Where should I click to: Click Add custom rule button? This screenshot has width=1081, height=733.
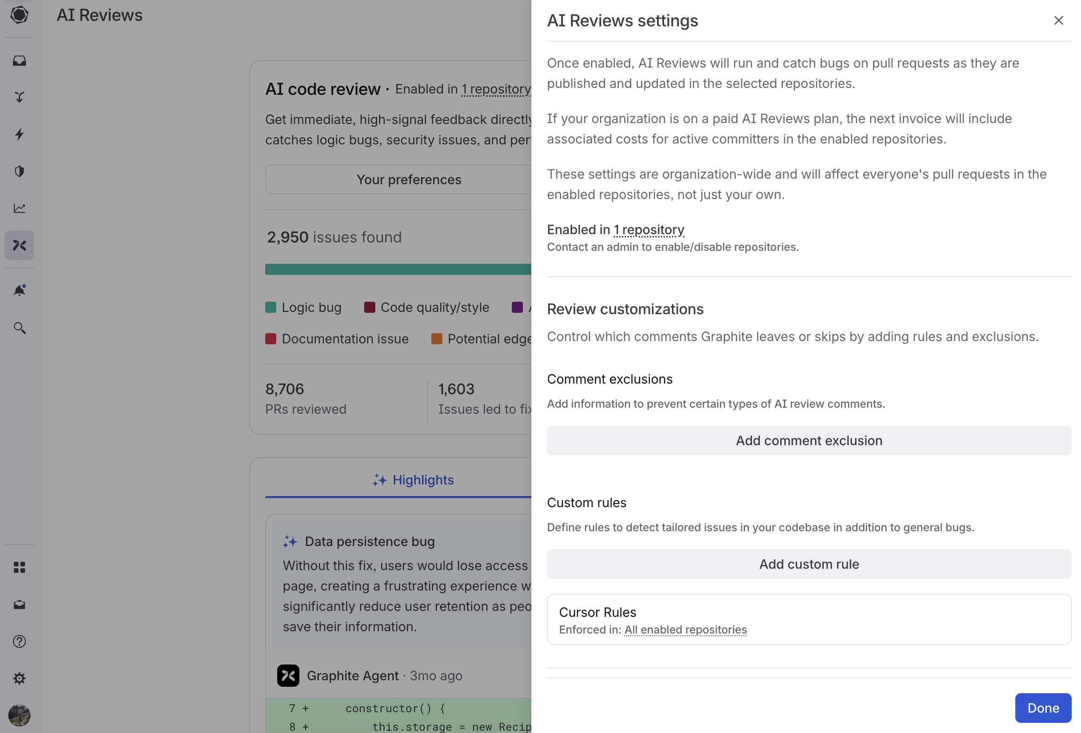click(808, 564)
